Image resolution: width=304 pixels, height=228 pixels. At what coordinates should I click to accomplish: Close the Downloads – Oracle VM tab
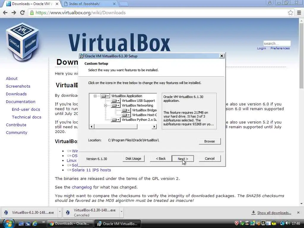(x=57, y=4)
